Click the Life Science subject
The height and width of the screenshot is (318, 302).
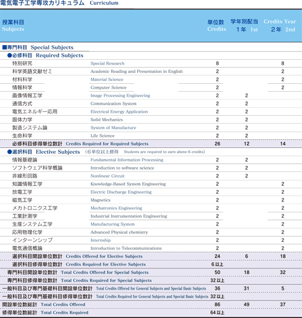(103, 136)
